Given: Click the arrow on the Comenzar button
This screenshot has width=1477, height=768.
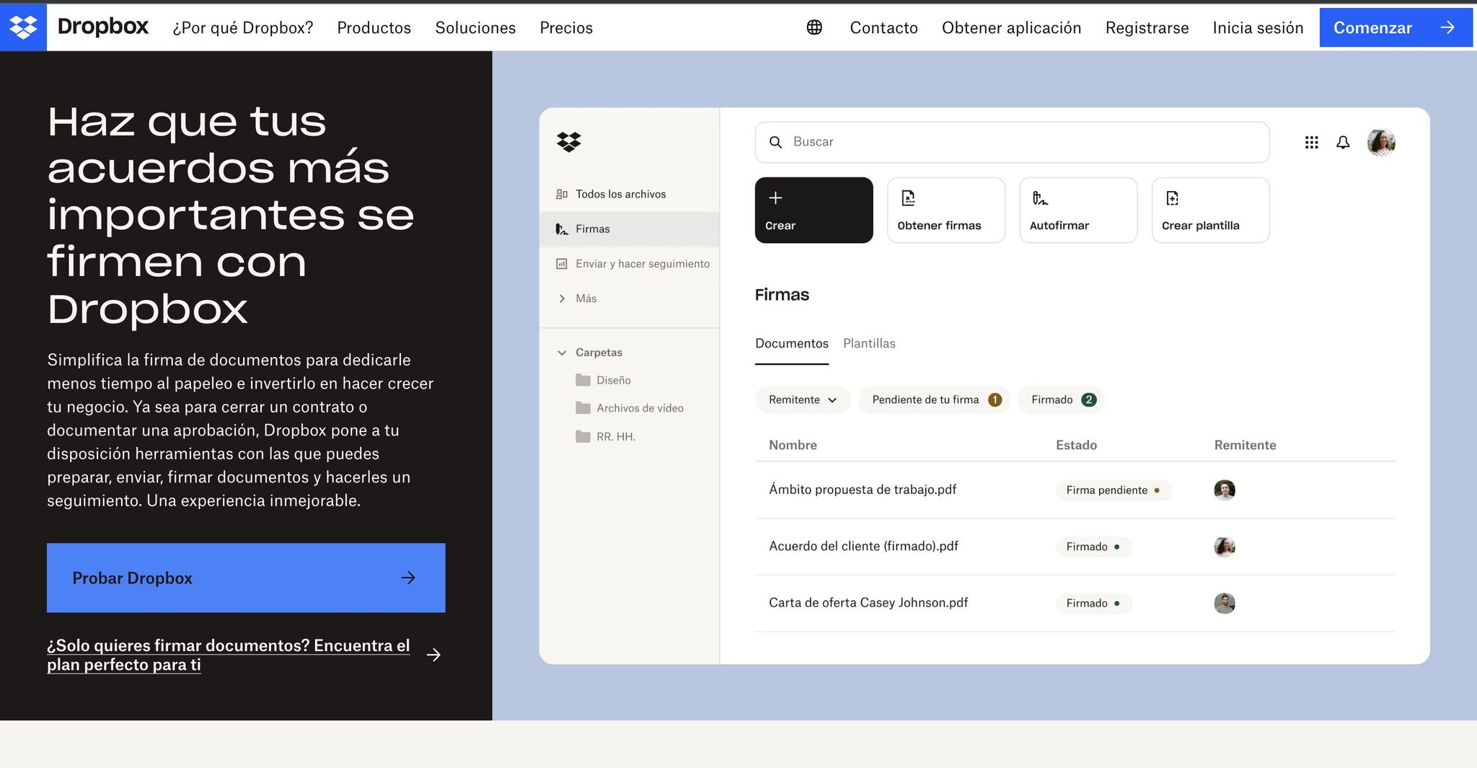Looking at the screenshot, I should (x=1447, y=27).
